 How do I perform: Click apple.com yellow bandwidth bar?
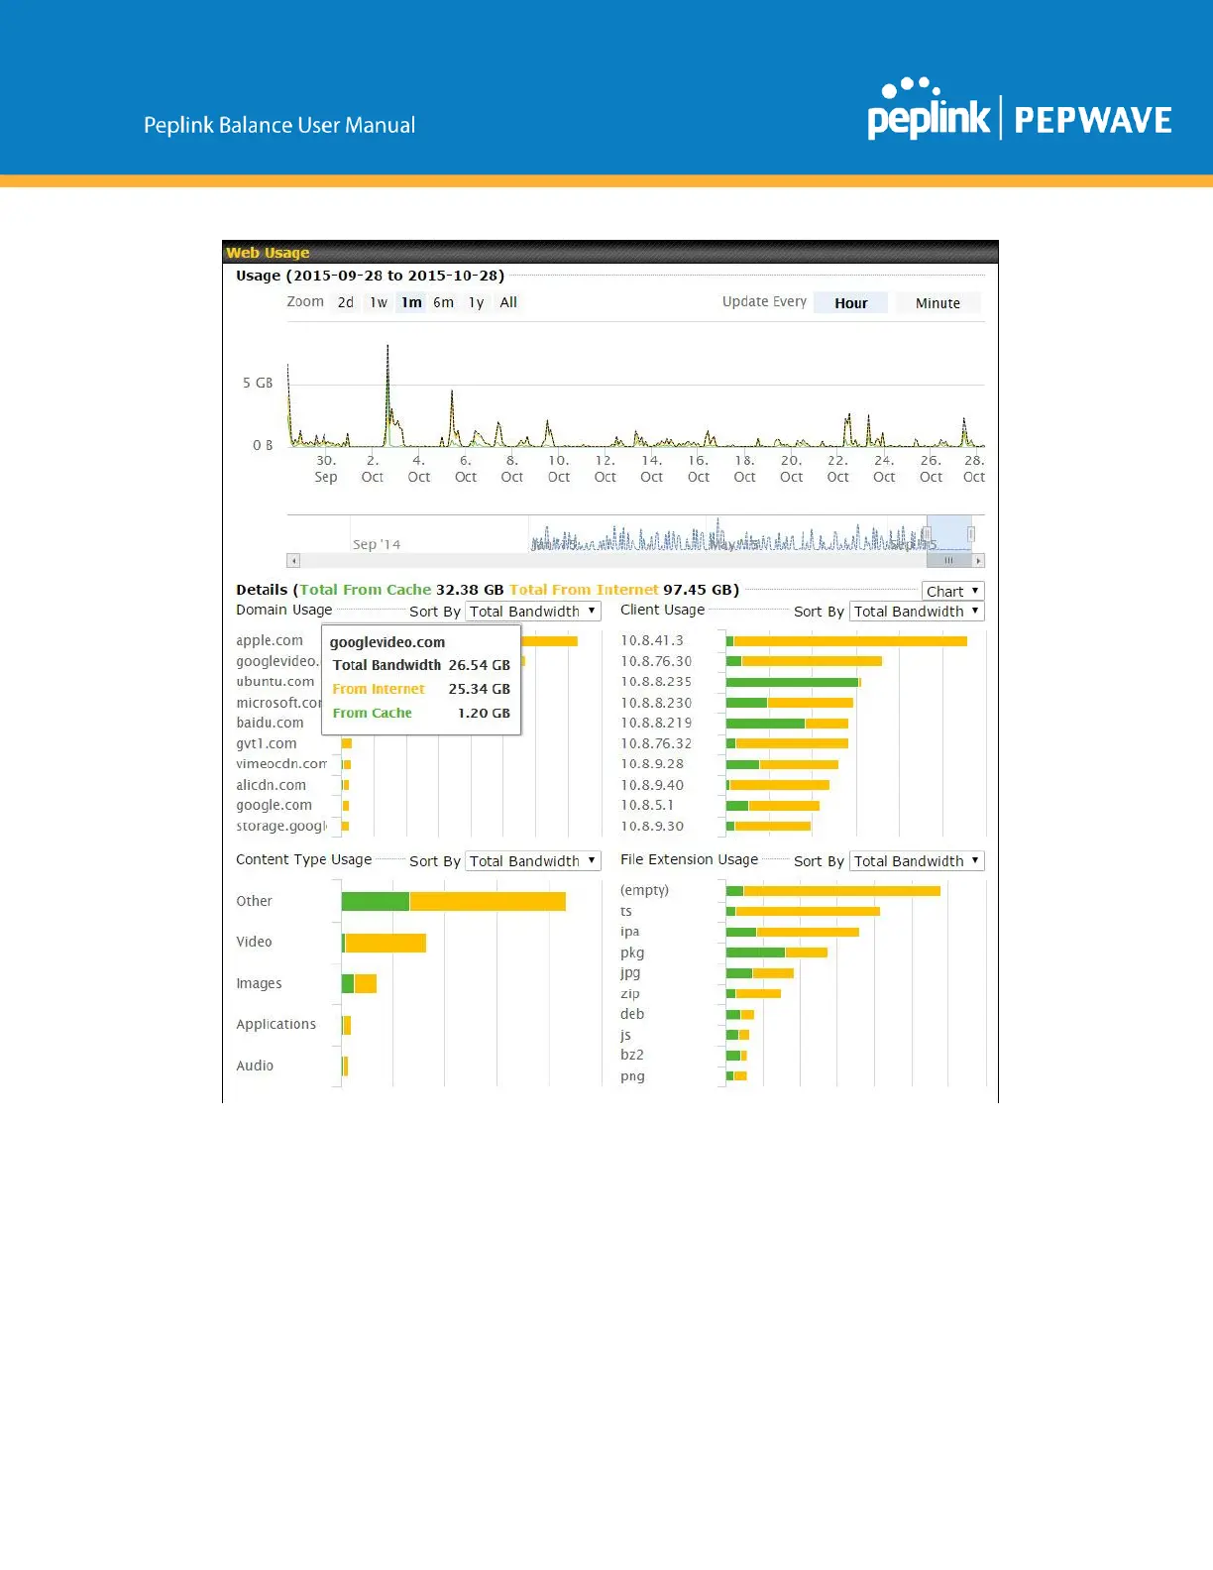(x=550, y=641)
